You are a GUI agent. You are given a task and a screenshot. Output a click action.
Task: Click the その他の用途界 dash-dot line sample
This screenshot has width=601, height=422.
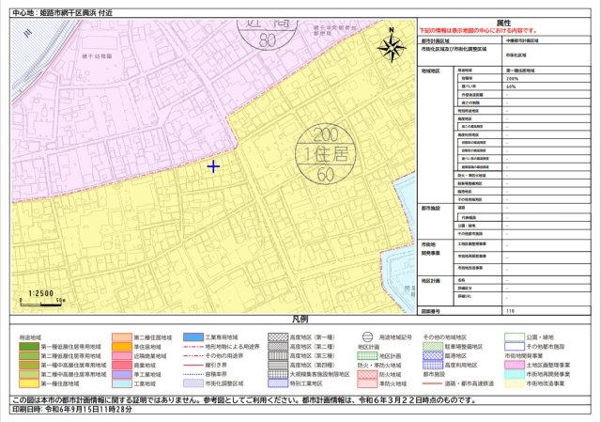(x=193, y=355)
